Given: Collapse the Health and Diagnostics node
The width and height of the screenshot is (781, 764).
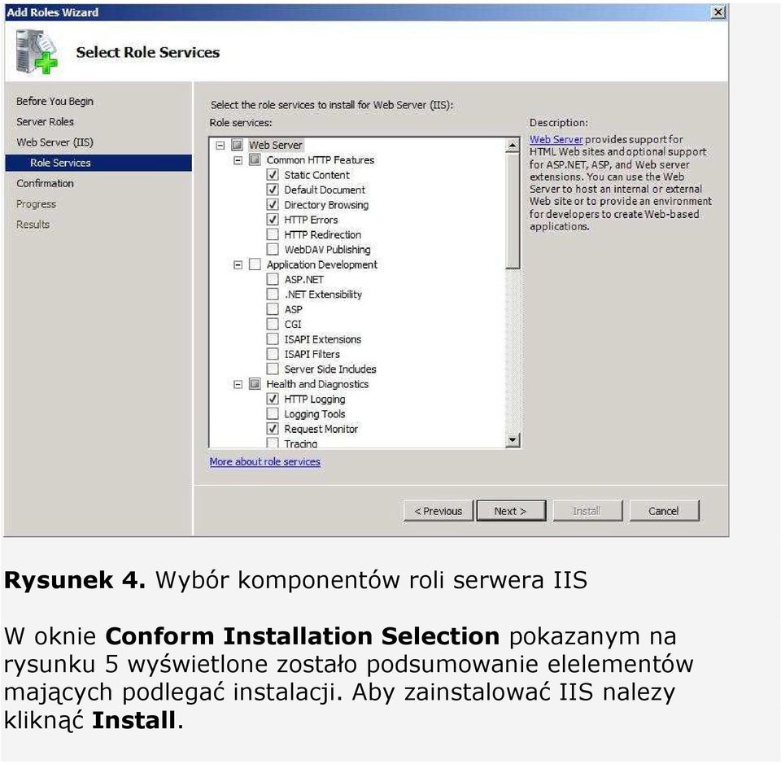Looking at the screenshot, I should tap(238, 385).
